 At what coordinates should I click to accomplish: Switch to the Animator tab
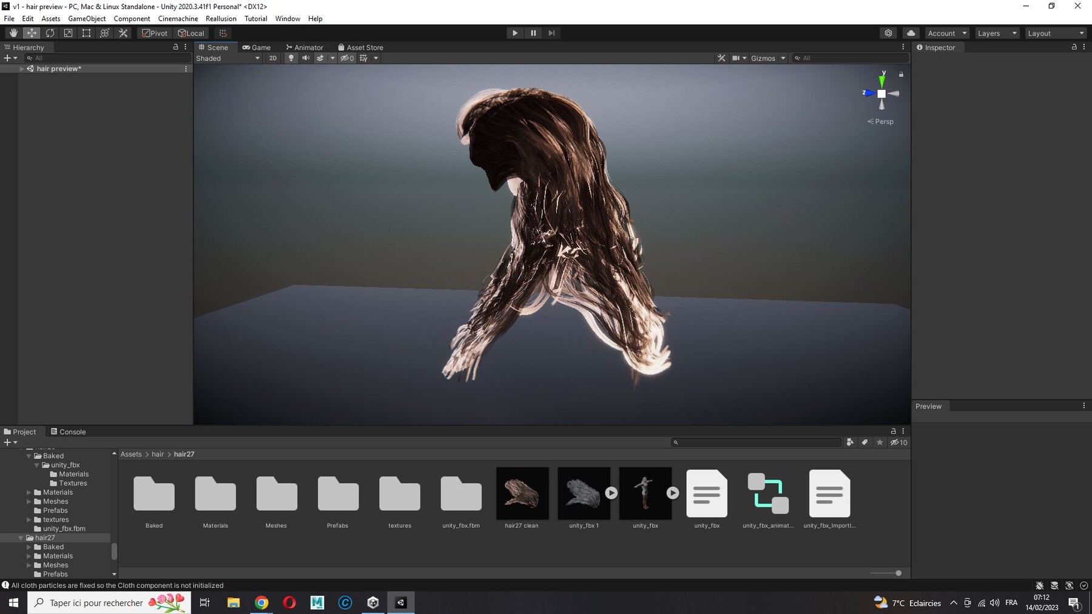tap(305, 47)
